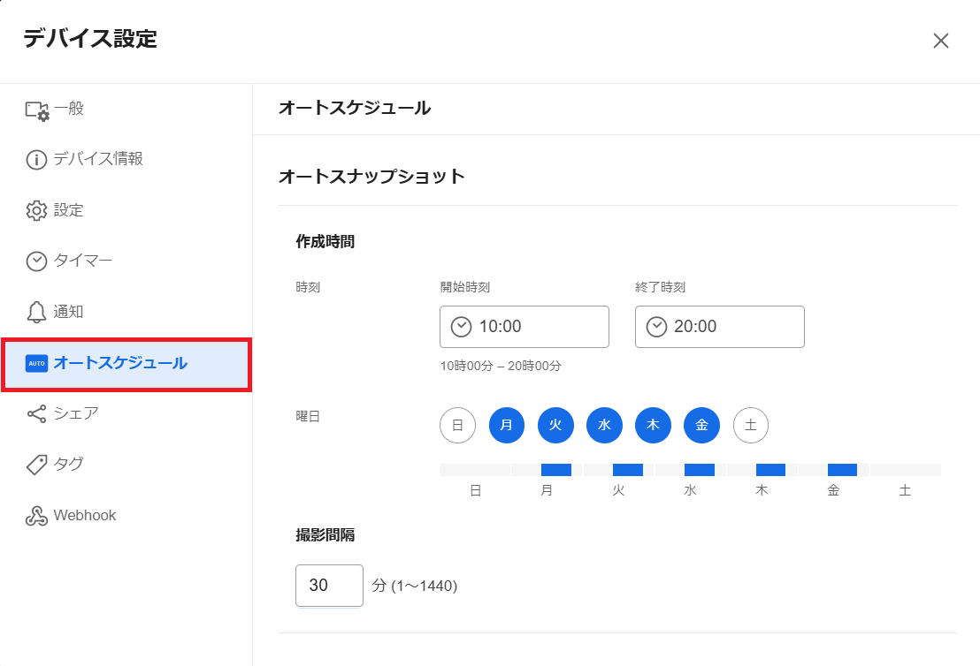Click Thursday's blue schedule bar

[x=770, y=470]
